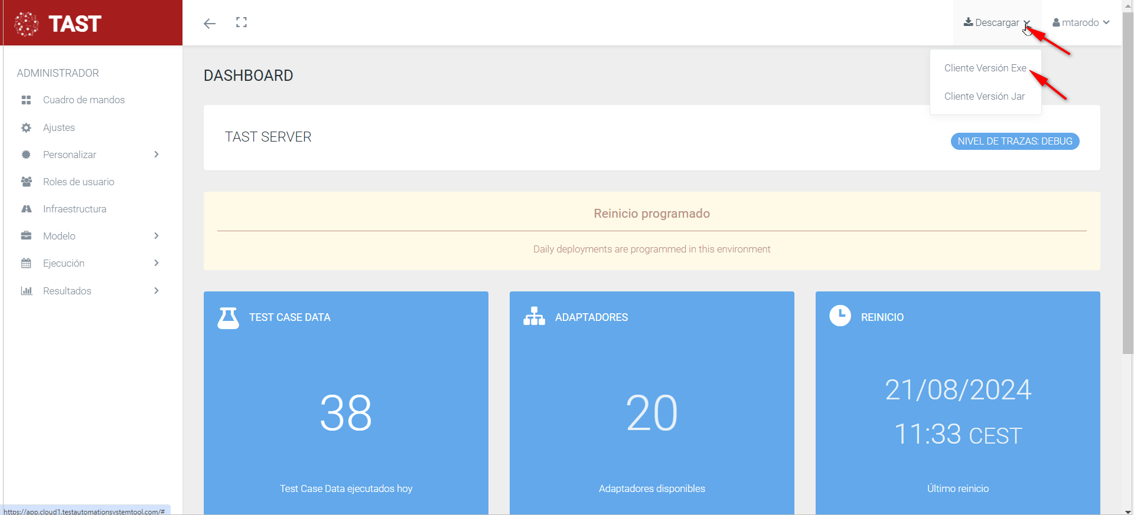Expand the Ejecución submenu

point(156,263)
